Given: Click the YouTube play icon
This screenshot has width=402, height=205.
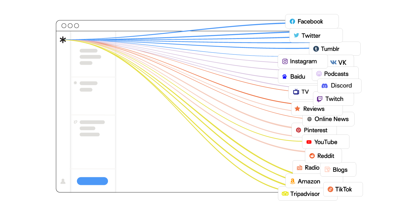Looking at the screenshot, I should 309,142.
